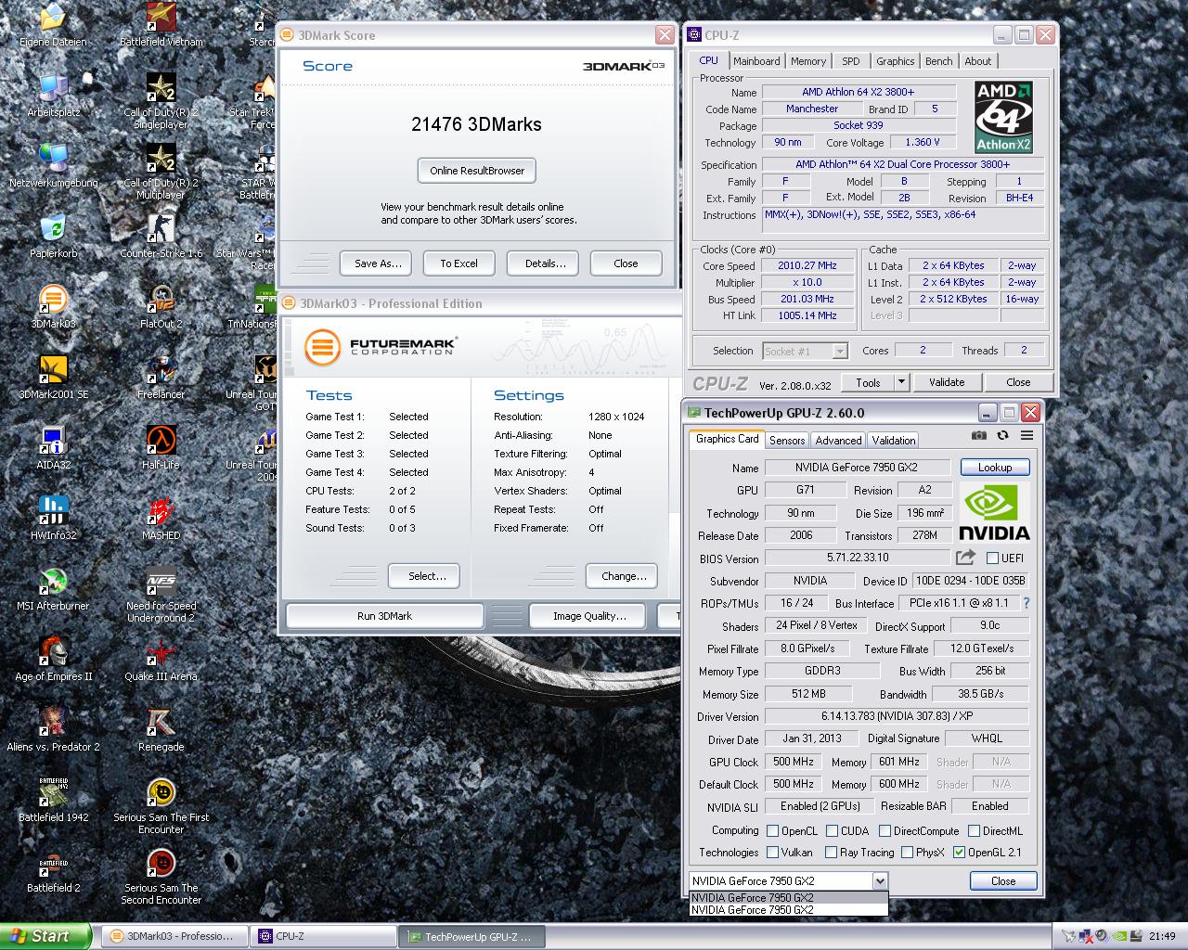This screenshot has height=950, width=1188.
Task: Click the Online ResultBrowser button
Action: pyautogui.click(x=477, y=171)
